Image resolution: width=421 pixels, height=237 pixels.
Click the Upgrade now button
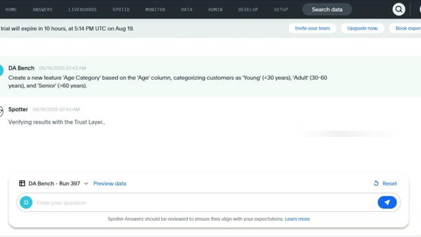coord(362,28)
